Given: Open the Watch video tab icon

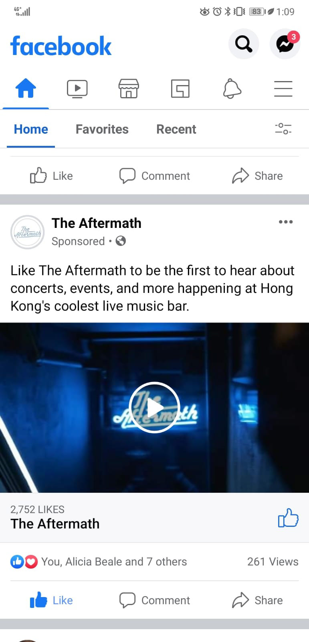Looking at the screenshot, I should 77,89.
